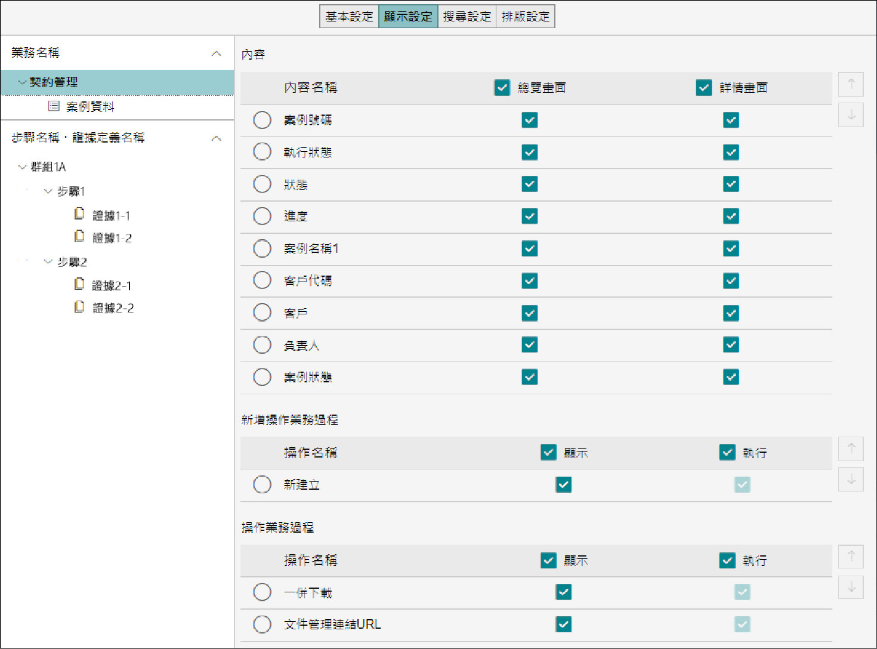The height and width of the screenshot is (649, 877).
Task: Select the 契約管理 business item
Action: click(x=54, y=82)
